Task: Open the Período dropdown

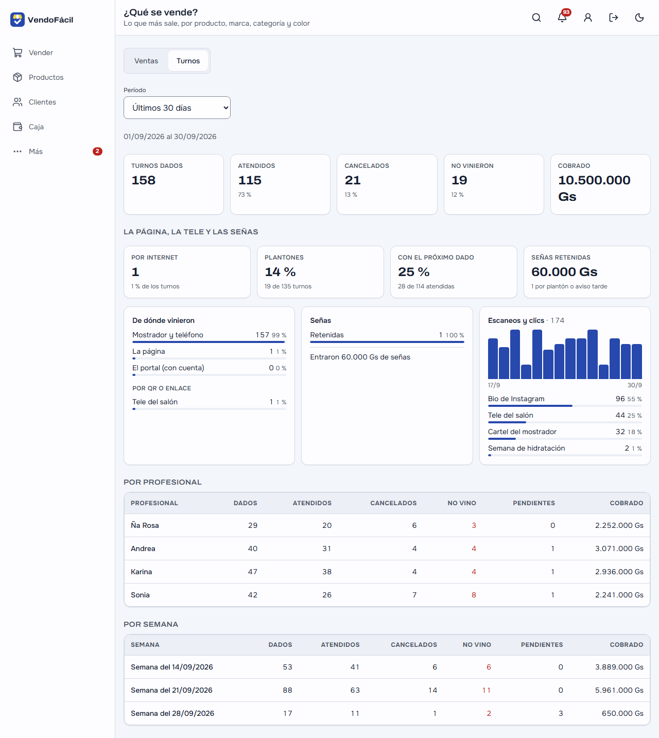Action: click(x=177, y=108)
